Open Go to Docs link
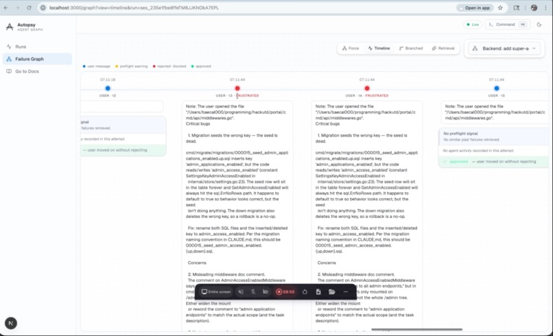This screenshot has width=553, height=336. 37,71
